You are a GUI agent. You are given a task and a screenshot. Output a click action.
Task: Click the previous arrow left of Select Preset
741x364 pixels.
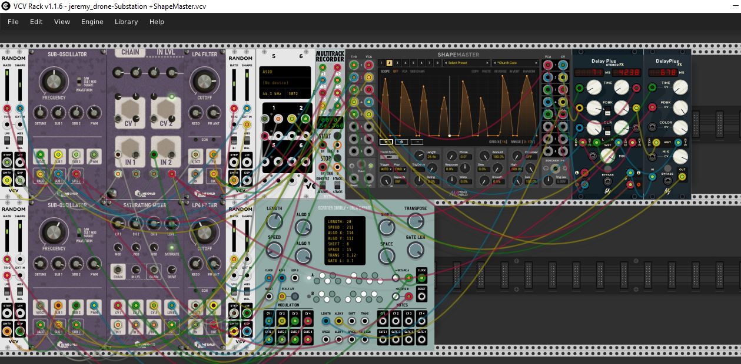point(446,63)
